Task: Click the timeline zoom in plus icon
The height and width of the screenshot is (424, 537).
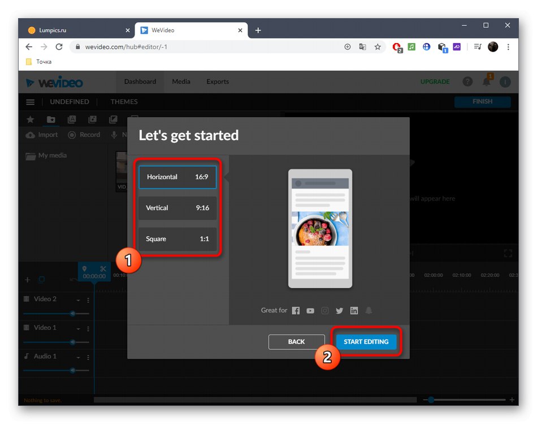Action: click(x=512, y=400)
